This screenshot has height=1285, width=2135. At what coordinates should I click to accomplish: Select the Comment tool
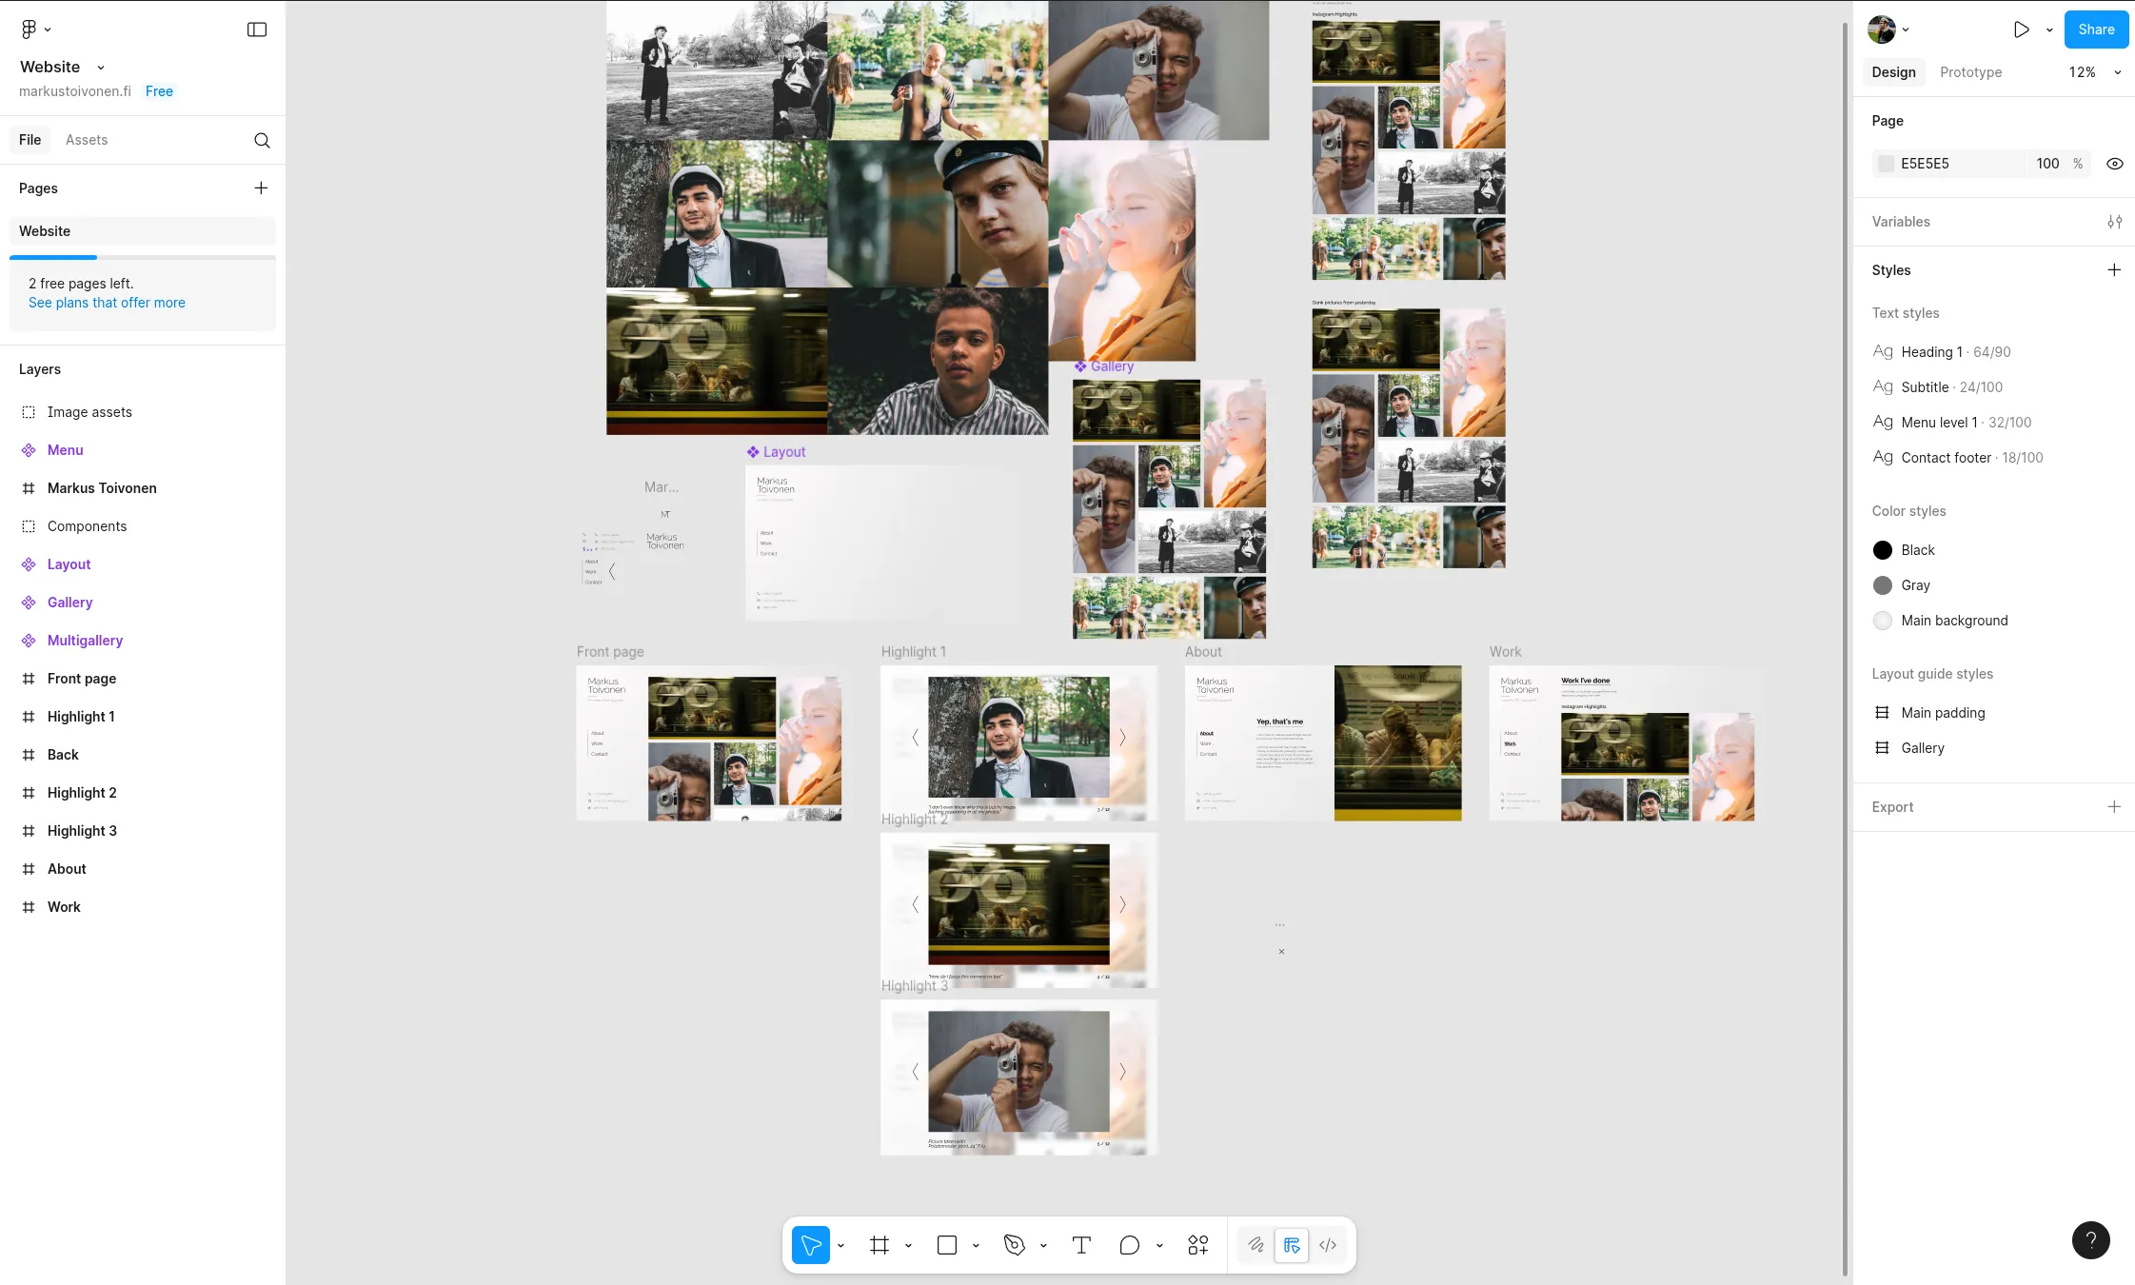pos(1130,1245)
